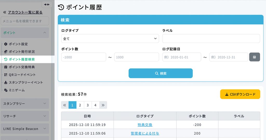Click the coins icon for ポイント発行状況
The width and height of the screenshot is (266, 140).
(6, 52)
